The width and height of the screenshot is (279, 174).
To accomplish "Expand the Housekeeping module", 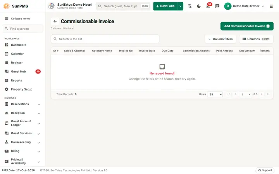I will [x=22, y=142].
